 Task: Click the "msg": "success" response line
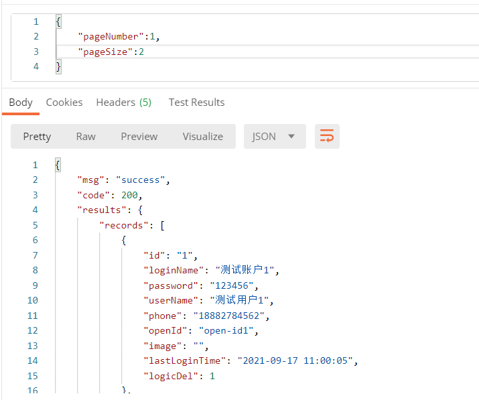[123, 180]
